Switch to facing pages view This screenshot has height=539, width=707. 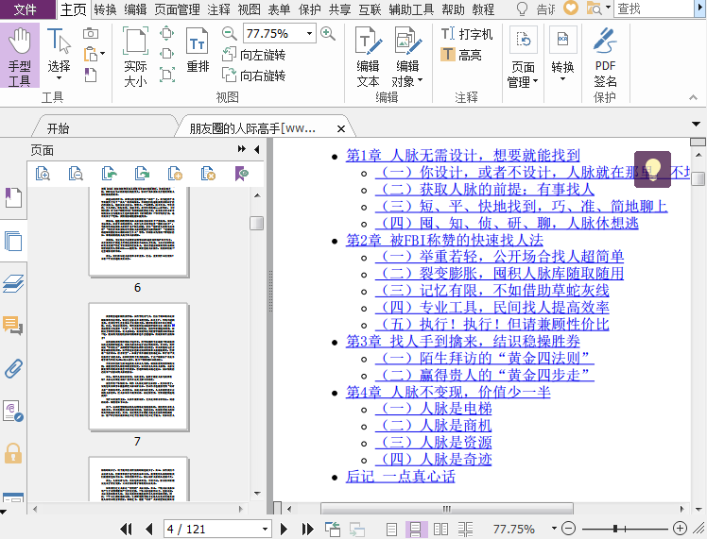(x=440, y=530)
